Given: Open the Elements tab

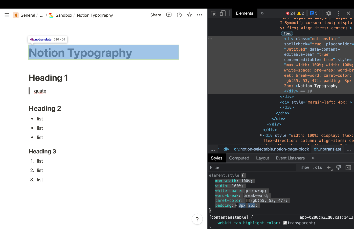Looking at the screenshot, I should click(245, 13).
